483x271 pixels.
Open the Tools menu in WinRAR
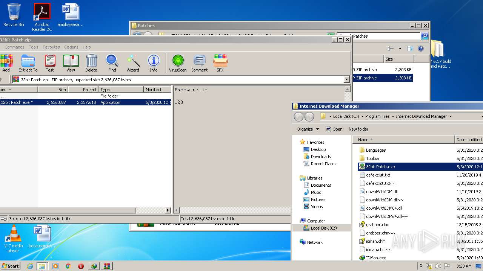coord(34,47)
